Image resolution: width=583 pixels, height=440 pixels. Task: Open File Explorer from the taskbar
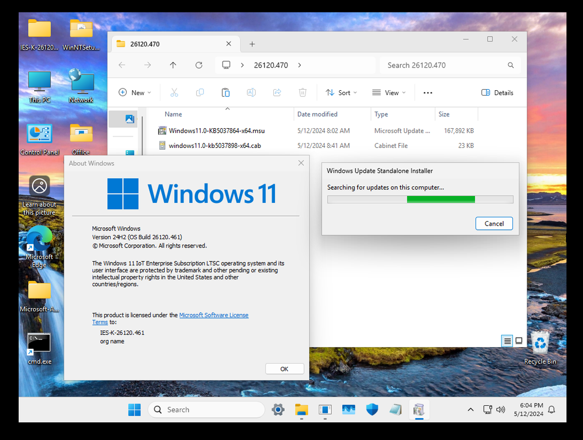click(301, 410)
